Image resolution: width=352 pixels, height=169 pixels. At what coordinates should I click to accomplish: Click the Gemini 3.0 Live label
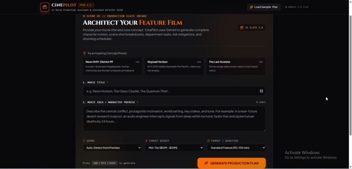click(298, 7)
